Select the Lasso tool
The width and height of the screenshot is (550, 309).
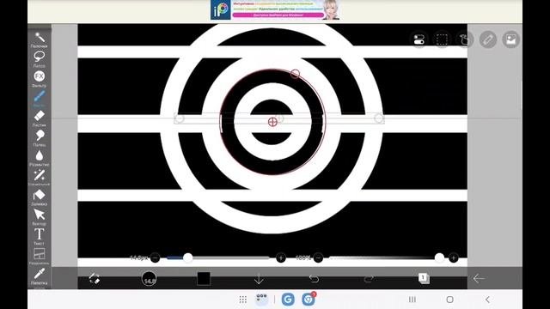[x=40, y=59]
